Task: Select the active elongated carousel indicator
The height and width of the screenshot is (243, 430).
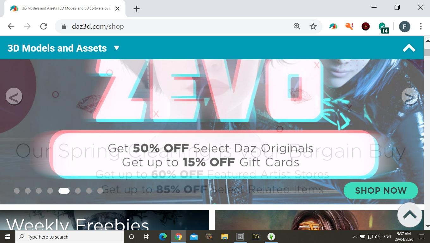Action: click(64, 190)
